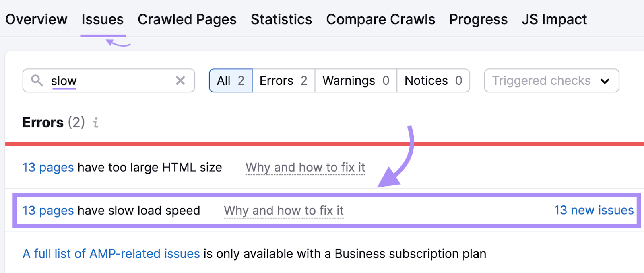
Task: Switch to the Overview tab
Action: 36,19
